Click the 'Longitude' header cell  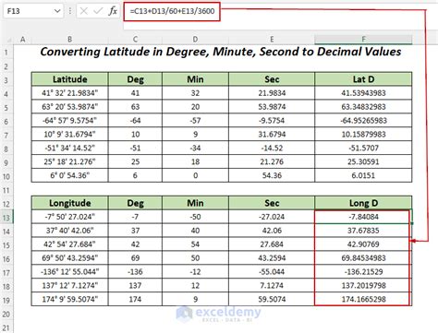[x=69, y=203]
